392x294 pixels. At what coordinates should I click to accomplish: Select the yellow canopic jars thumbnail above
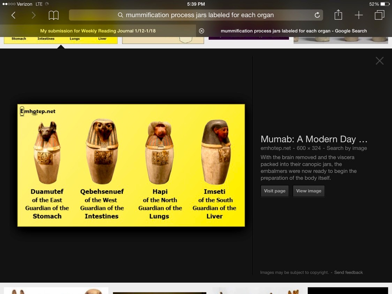coord(61,40)
